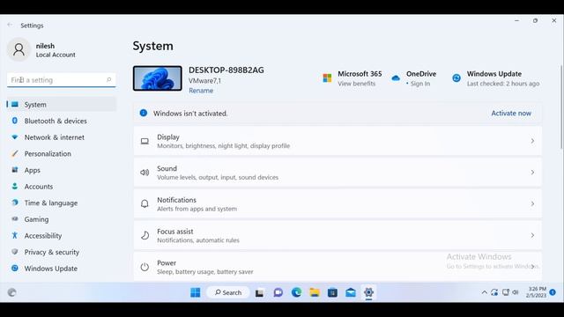Image resolution: width=564 pixels, height=317 pixels.
Task: Click the Windows Update sidebar icon
Action: tap(15, 268)
